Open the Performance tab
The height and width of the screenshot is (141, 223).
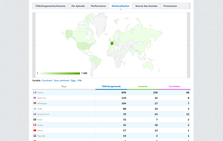click(x=98, y=6)
